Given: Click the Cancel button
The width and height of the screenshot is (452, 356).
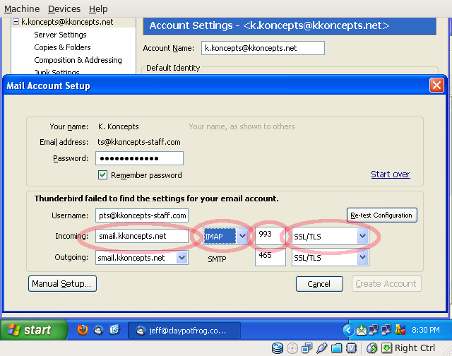Looking at the screenshot, I should click(319, 284).
